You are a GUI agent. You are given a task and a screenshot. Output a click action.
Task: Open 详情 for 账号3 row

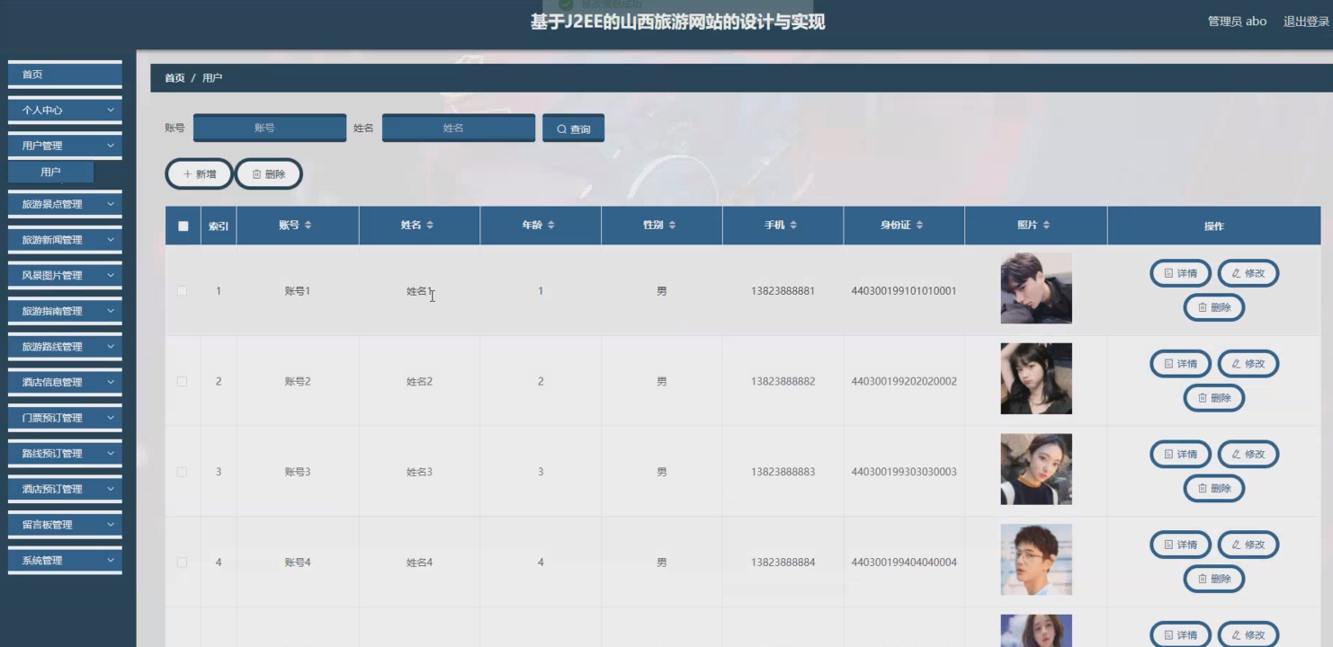tap(1180, 455)
